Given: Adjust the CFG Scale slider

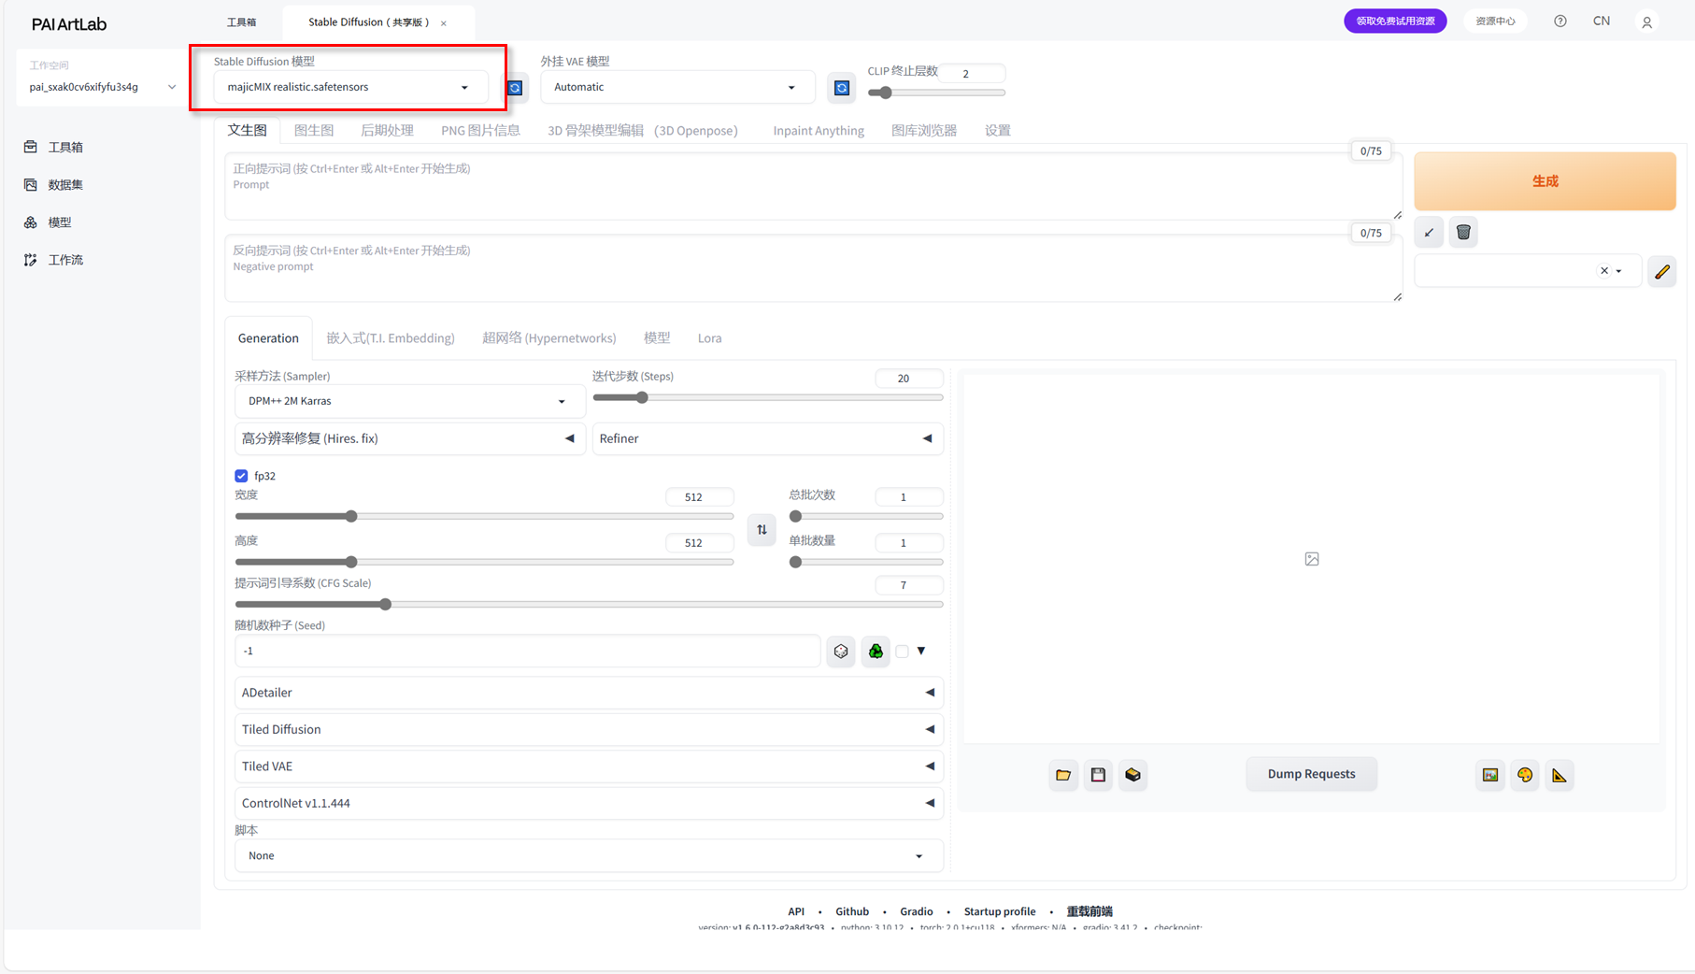Looking at the screenshot, I should (589, 605).
